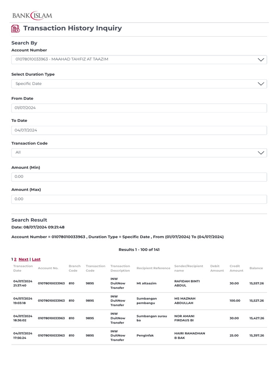278x371 pixels.
Task: Go to results page 2
Action: click(x=15, y=259)
